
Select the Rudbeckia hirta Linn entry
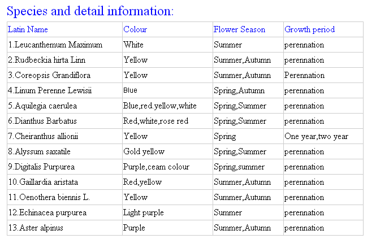point(47,60)
